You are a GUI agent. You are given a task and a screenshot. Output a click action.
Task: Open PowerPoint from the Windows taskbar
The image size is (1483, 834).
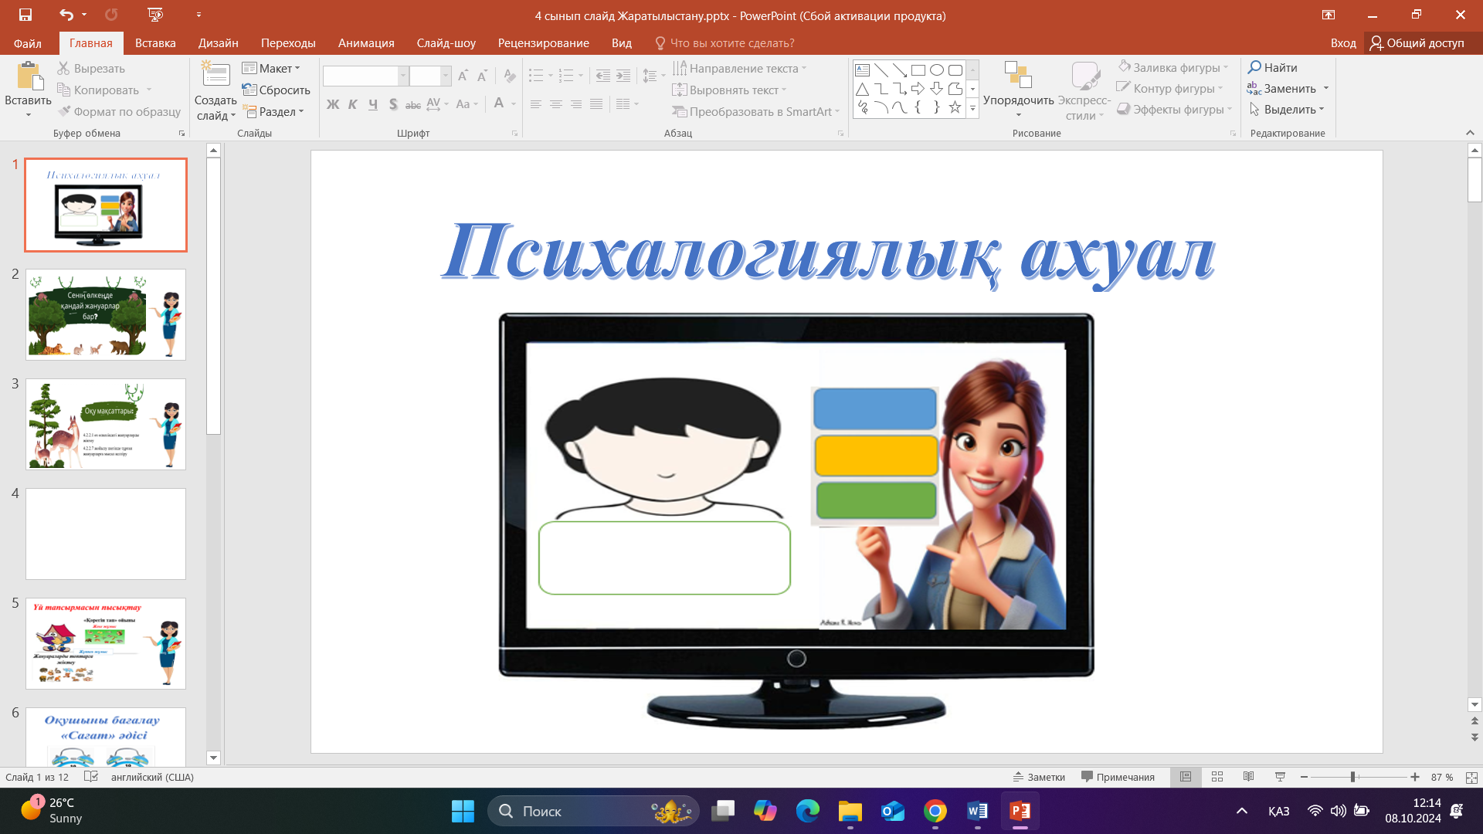tap(1020, 811)
